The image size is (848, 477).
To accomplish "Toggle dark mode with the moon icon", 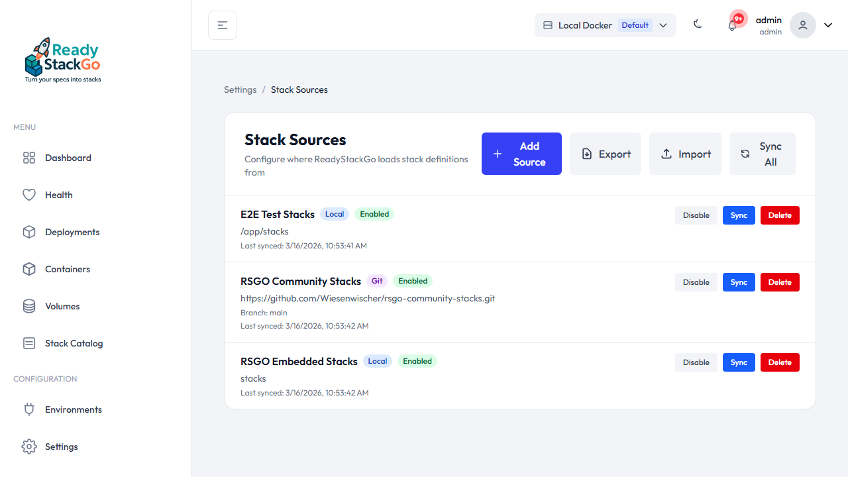I will point(697,24).
